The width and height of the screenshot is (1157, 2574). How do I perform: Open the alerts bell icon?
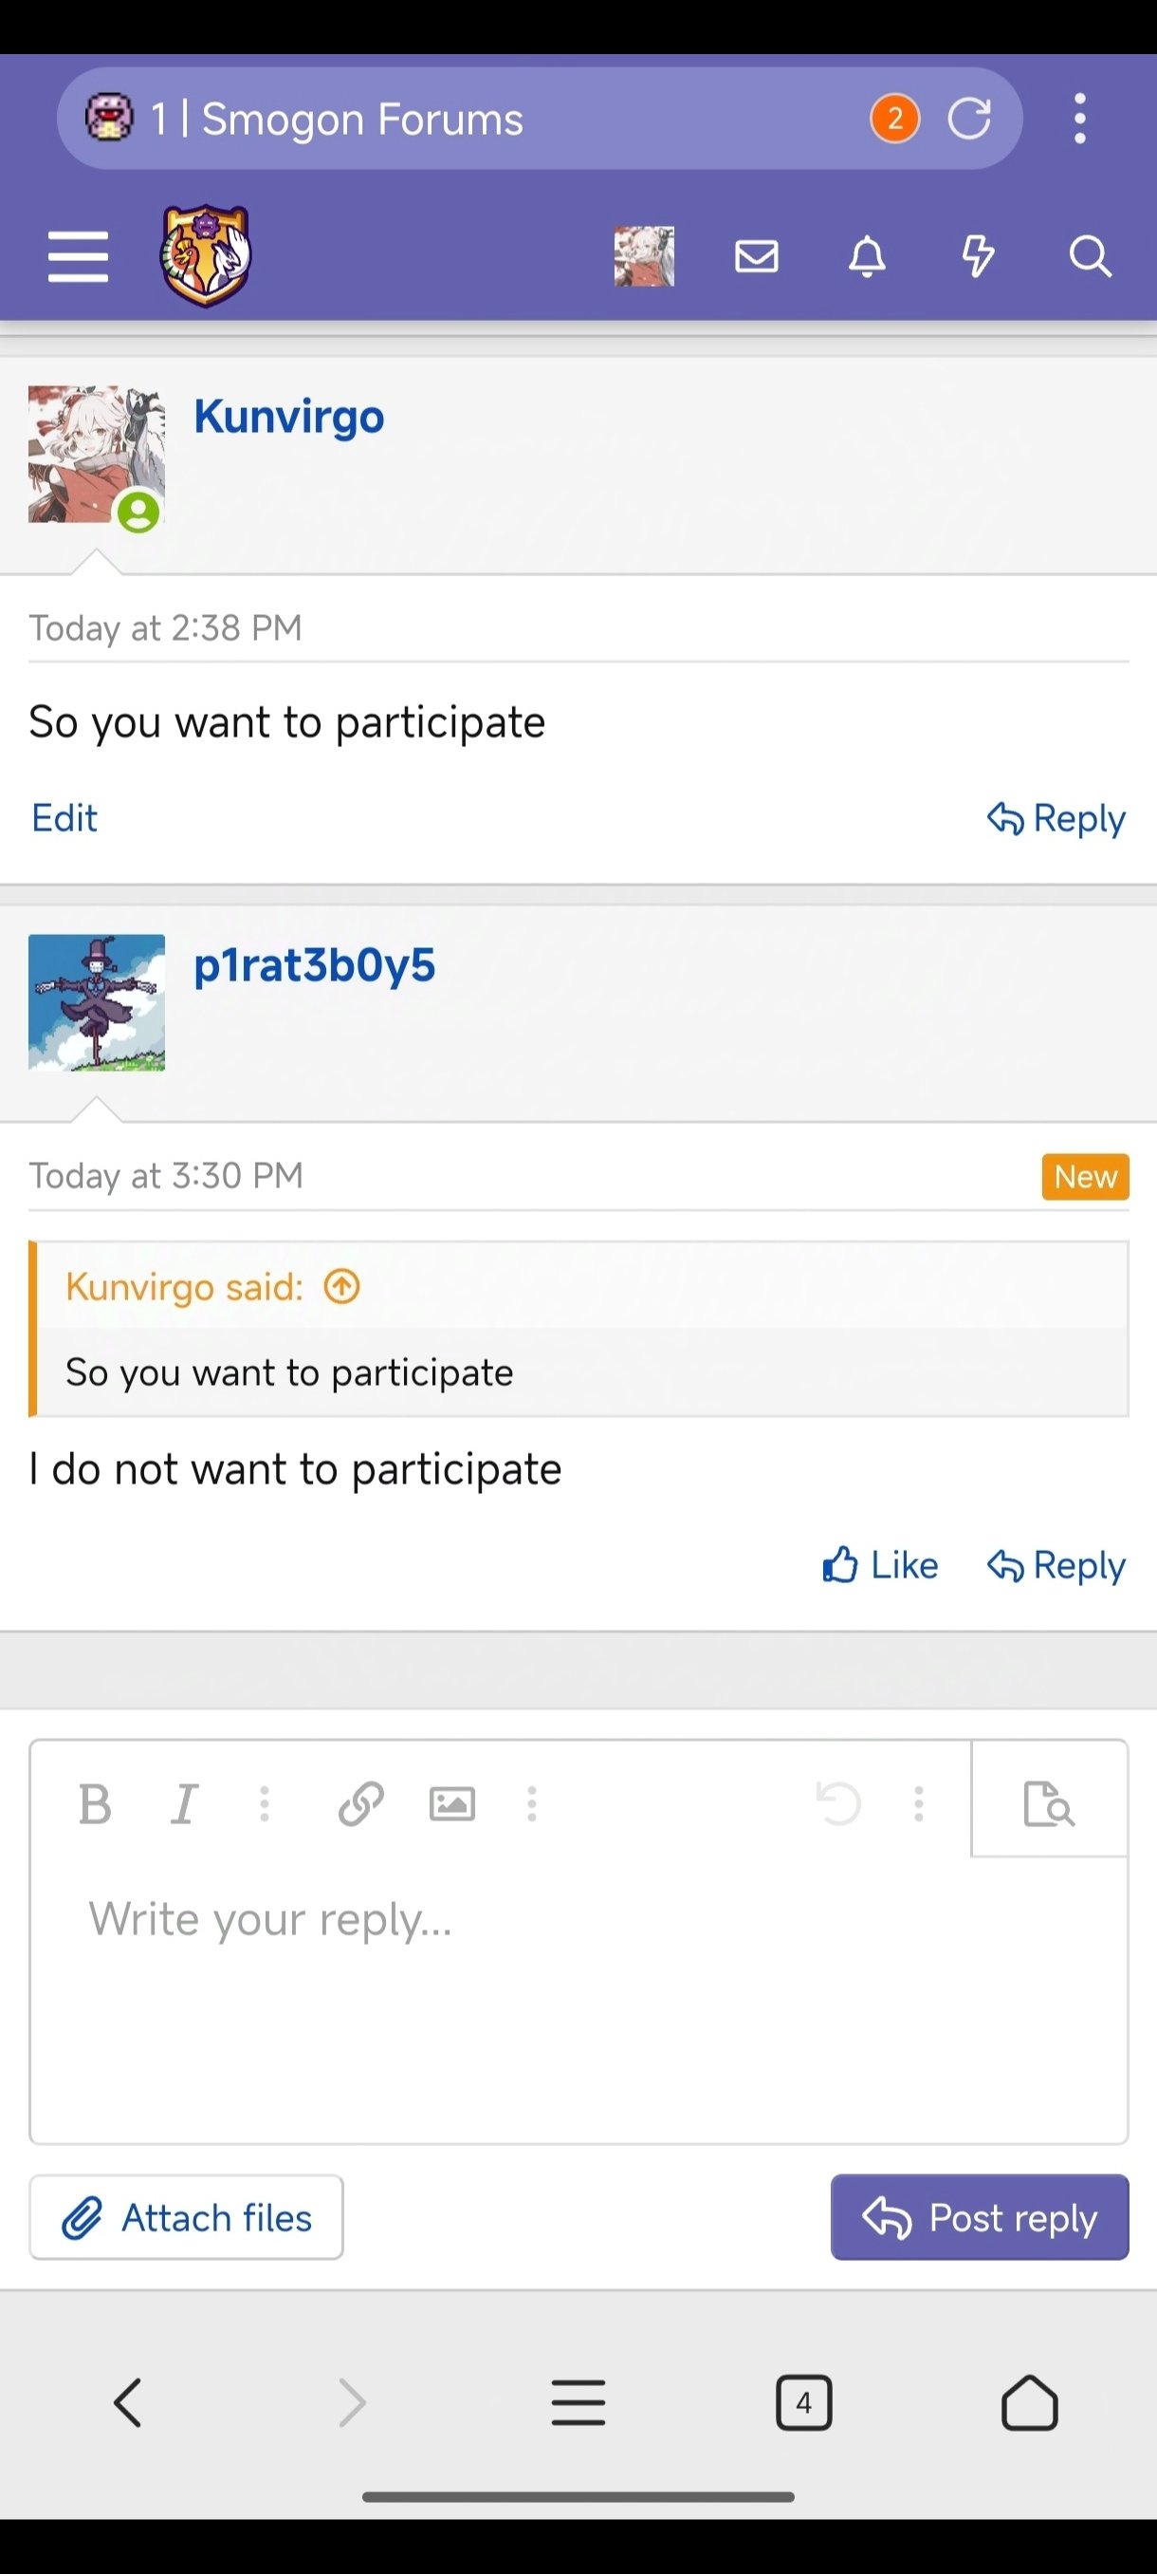click(x=867, y=257)
